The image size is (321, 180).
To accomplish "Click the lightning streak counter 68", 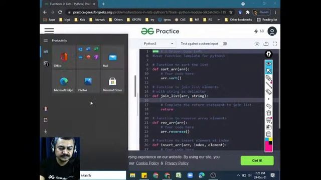I will [259, 31].
